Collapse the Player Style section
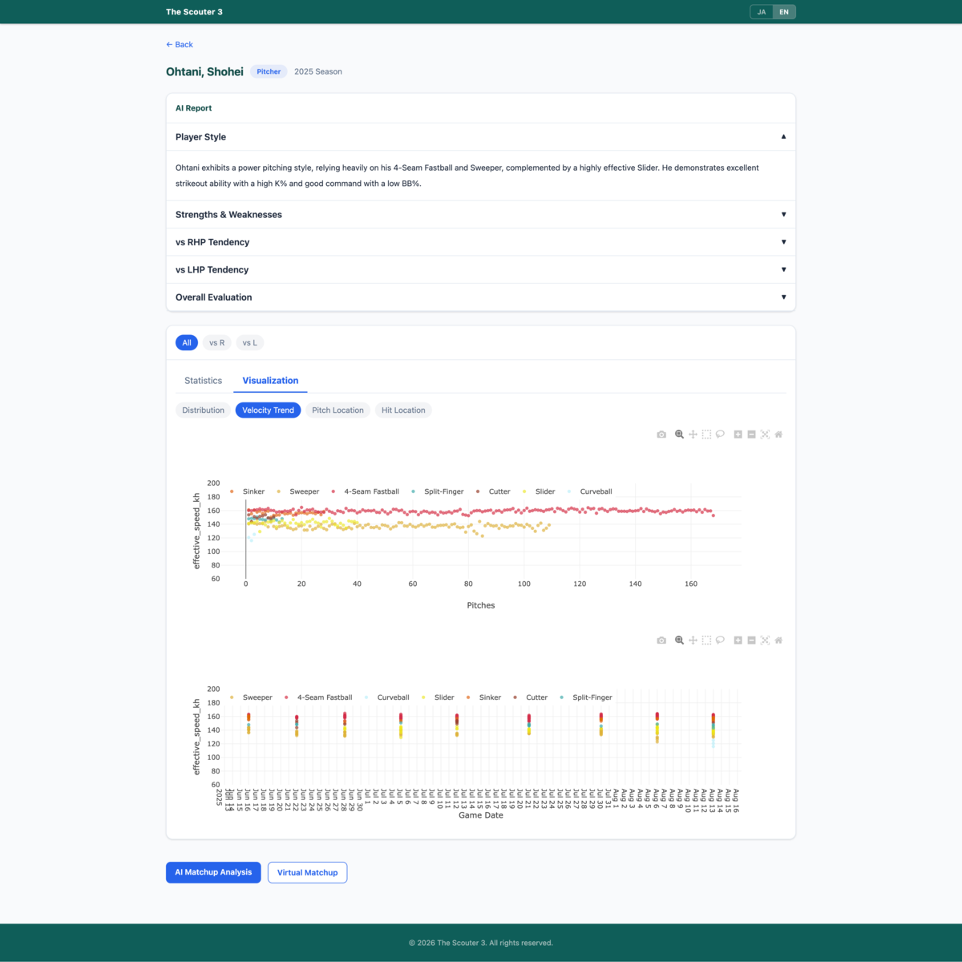The width and height of the screenshot is (962, 962). pos(481,137)
